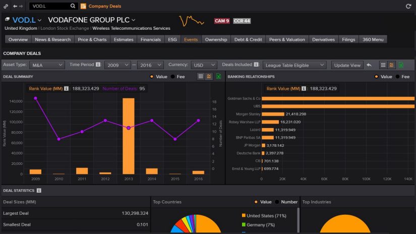
Task: Open the Filings tab
Action: point(348,39)
